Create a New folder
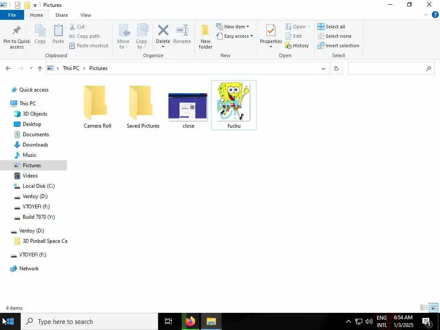This screenshot has width=440, height=330. tap(205, 37)
